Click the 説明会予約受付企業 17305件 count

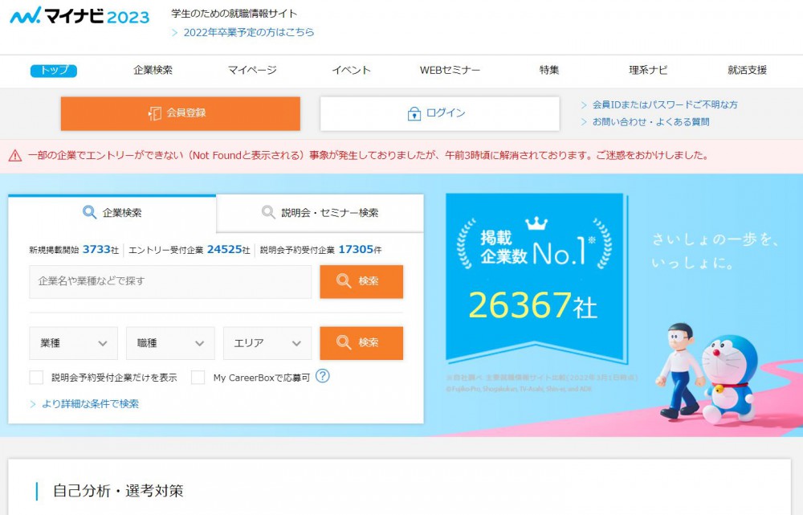click(320, 250)
